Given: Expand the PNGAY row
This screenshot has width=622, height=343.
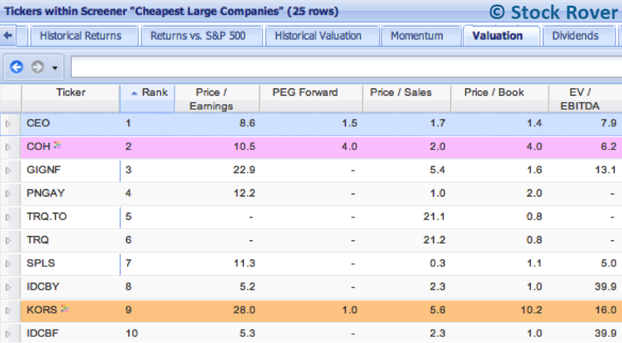Looking at the screenshot, I should [x=8, y=194].
